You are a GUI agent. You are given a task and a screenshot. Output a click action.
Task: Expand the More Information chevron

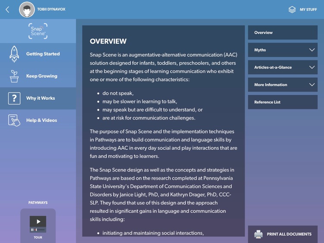[312, 85]
